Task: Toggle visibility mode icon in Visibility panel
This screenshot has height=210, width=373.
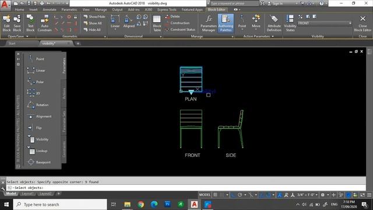Action: (301, 16)
